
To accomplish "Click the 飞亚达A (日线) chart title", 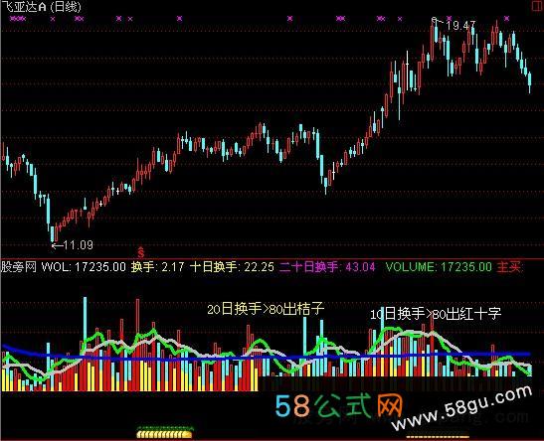I will click(41, 6).
